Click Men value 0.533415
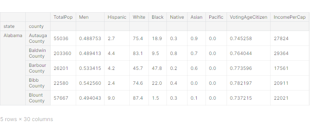The width and height of the screenshot is (310, 139). coord(90,68)
